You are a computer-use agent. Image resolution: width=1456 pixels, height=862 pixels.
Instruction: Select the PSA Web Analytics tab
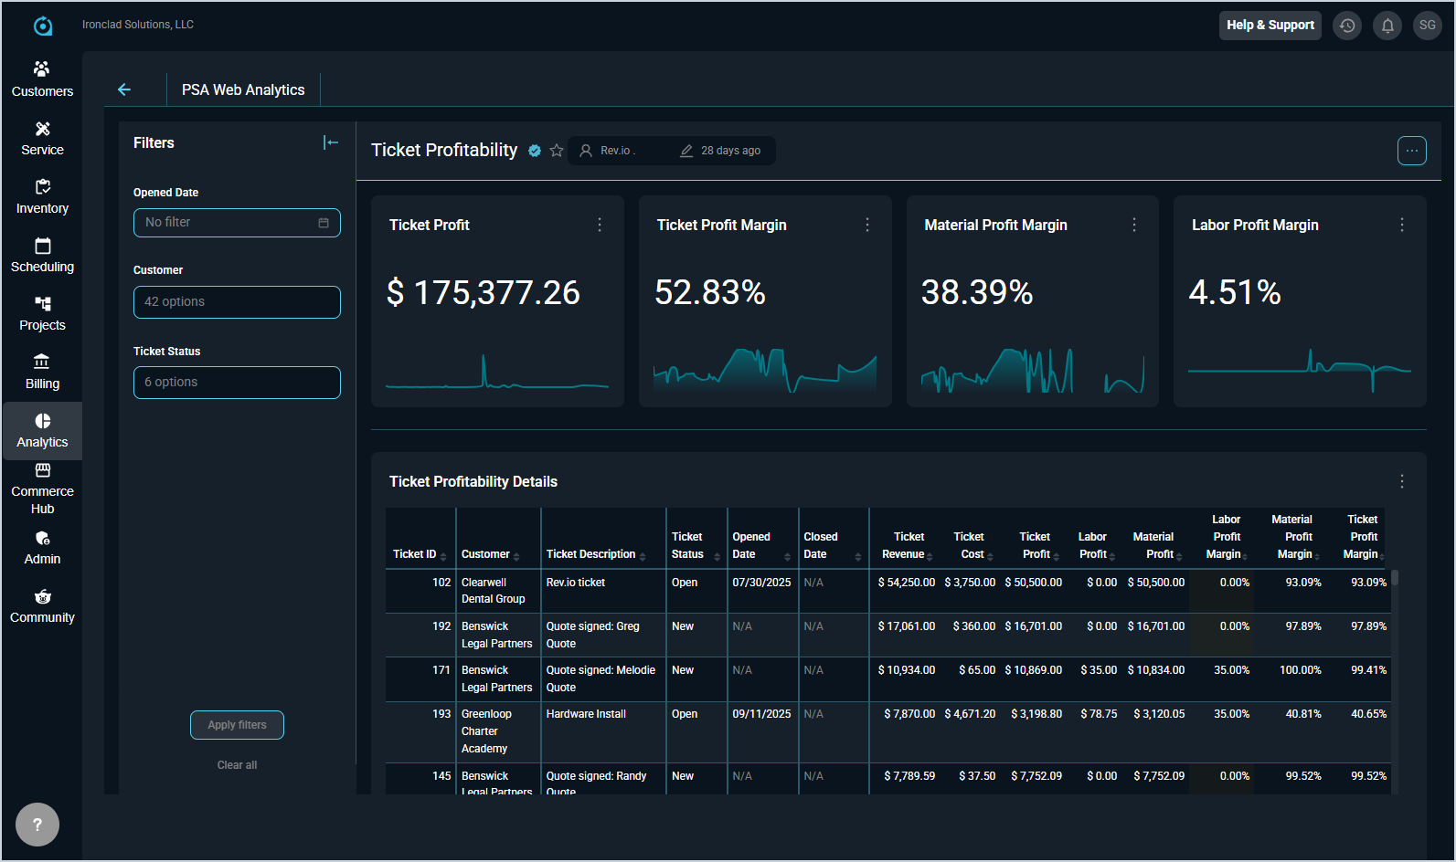coord(243,89)
